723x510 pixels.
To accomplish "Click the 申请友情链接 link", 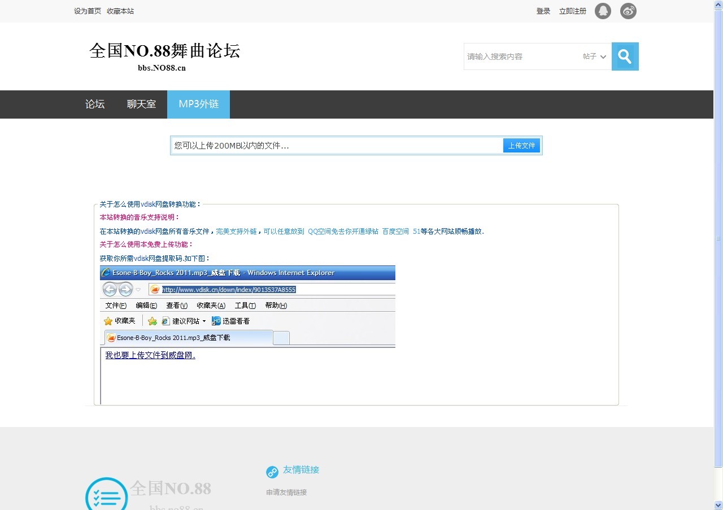I will tap(286, 492).
